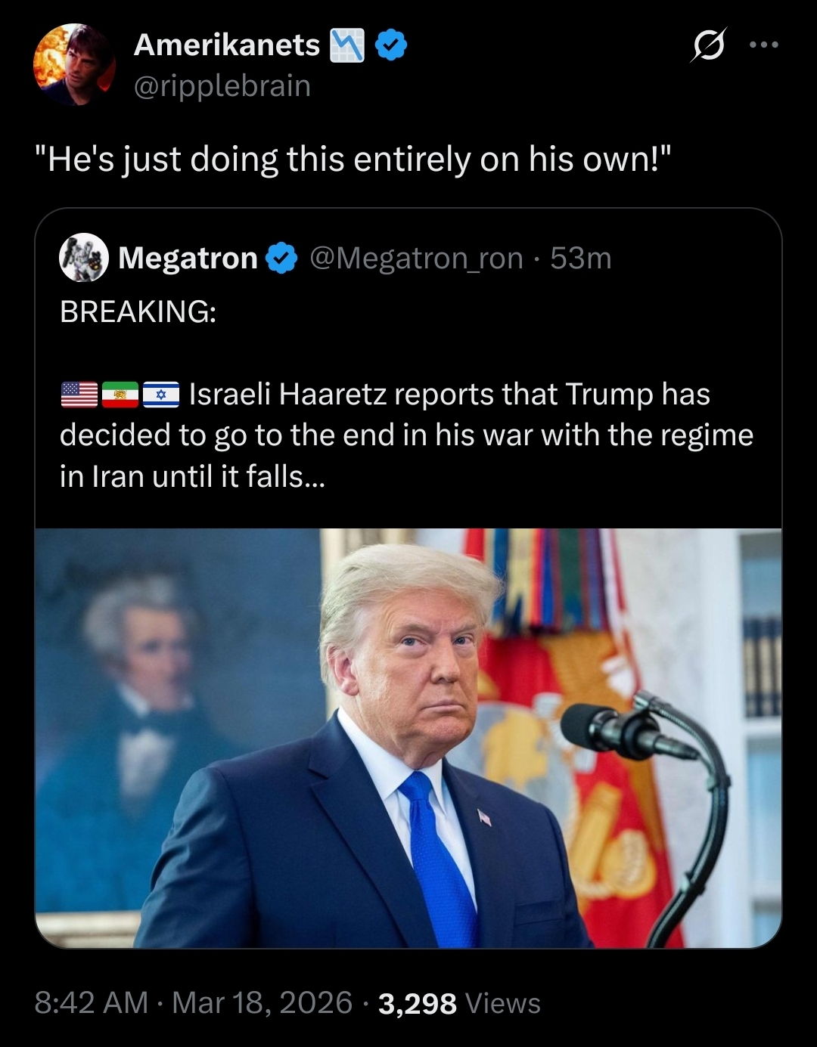This screenshot has width=817, height=1047.
Task: Click Megatron's verified checkmark badge
Action: coord(282,259)
